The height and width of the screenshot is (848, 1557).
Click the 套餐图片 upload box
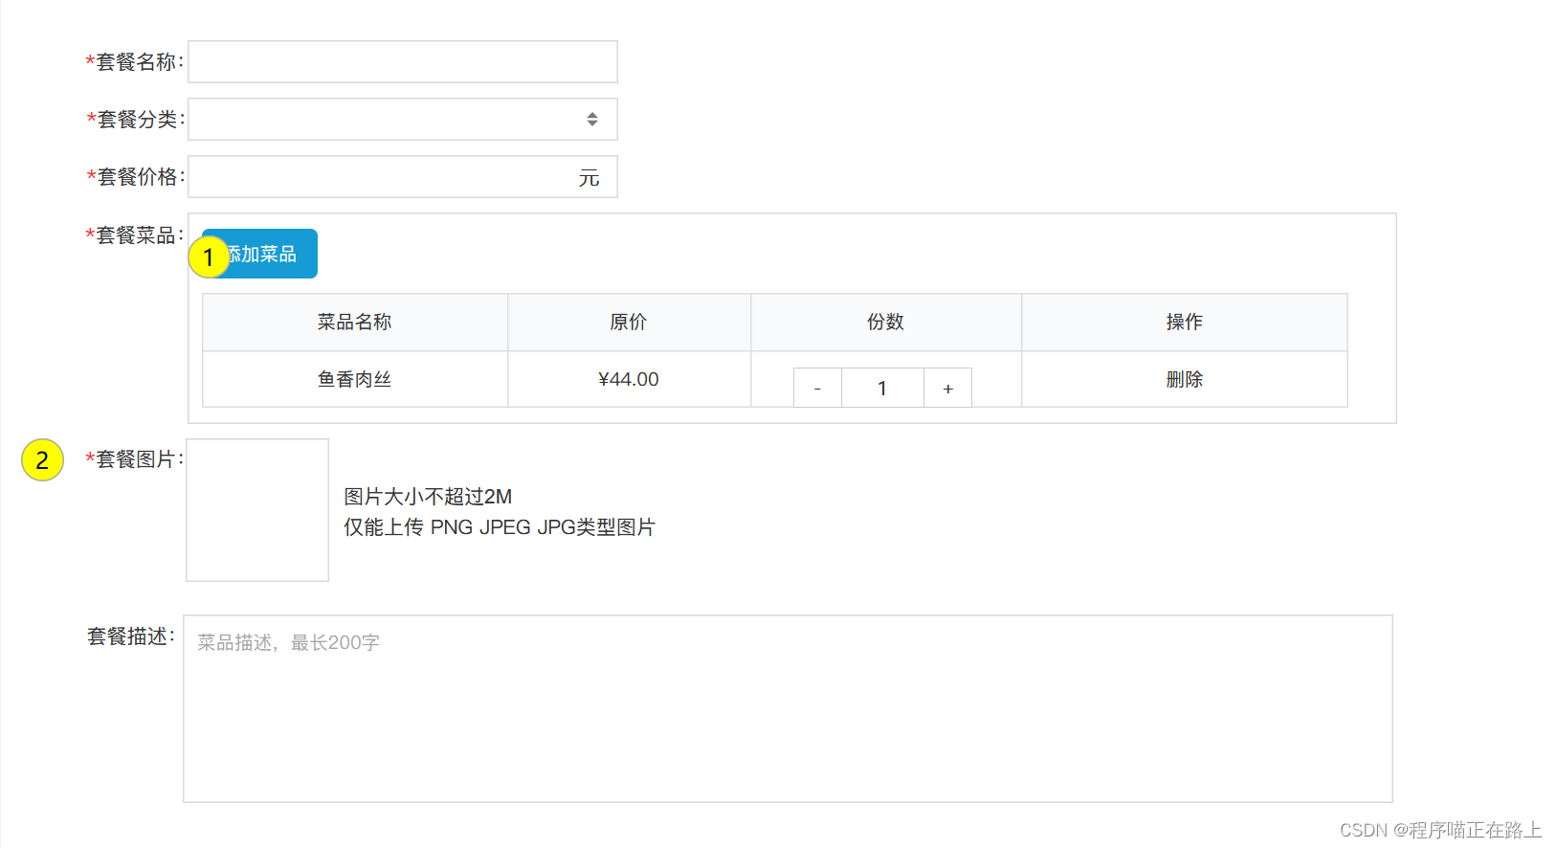[257, 510]
